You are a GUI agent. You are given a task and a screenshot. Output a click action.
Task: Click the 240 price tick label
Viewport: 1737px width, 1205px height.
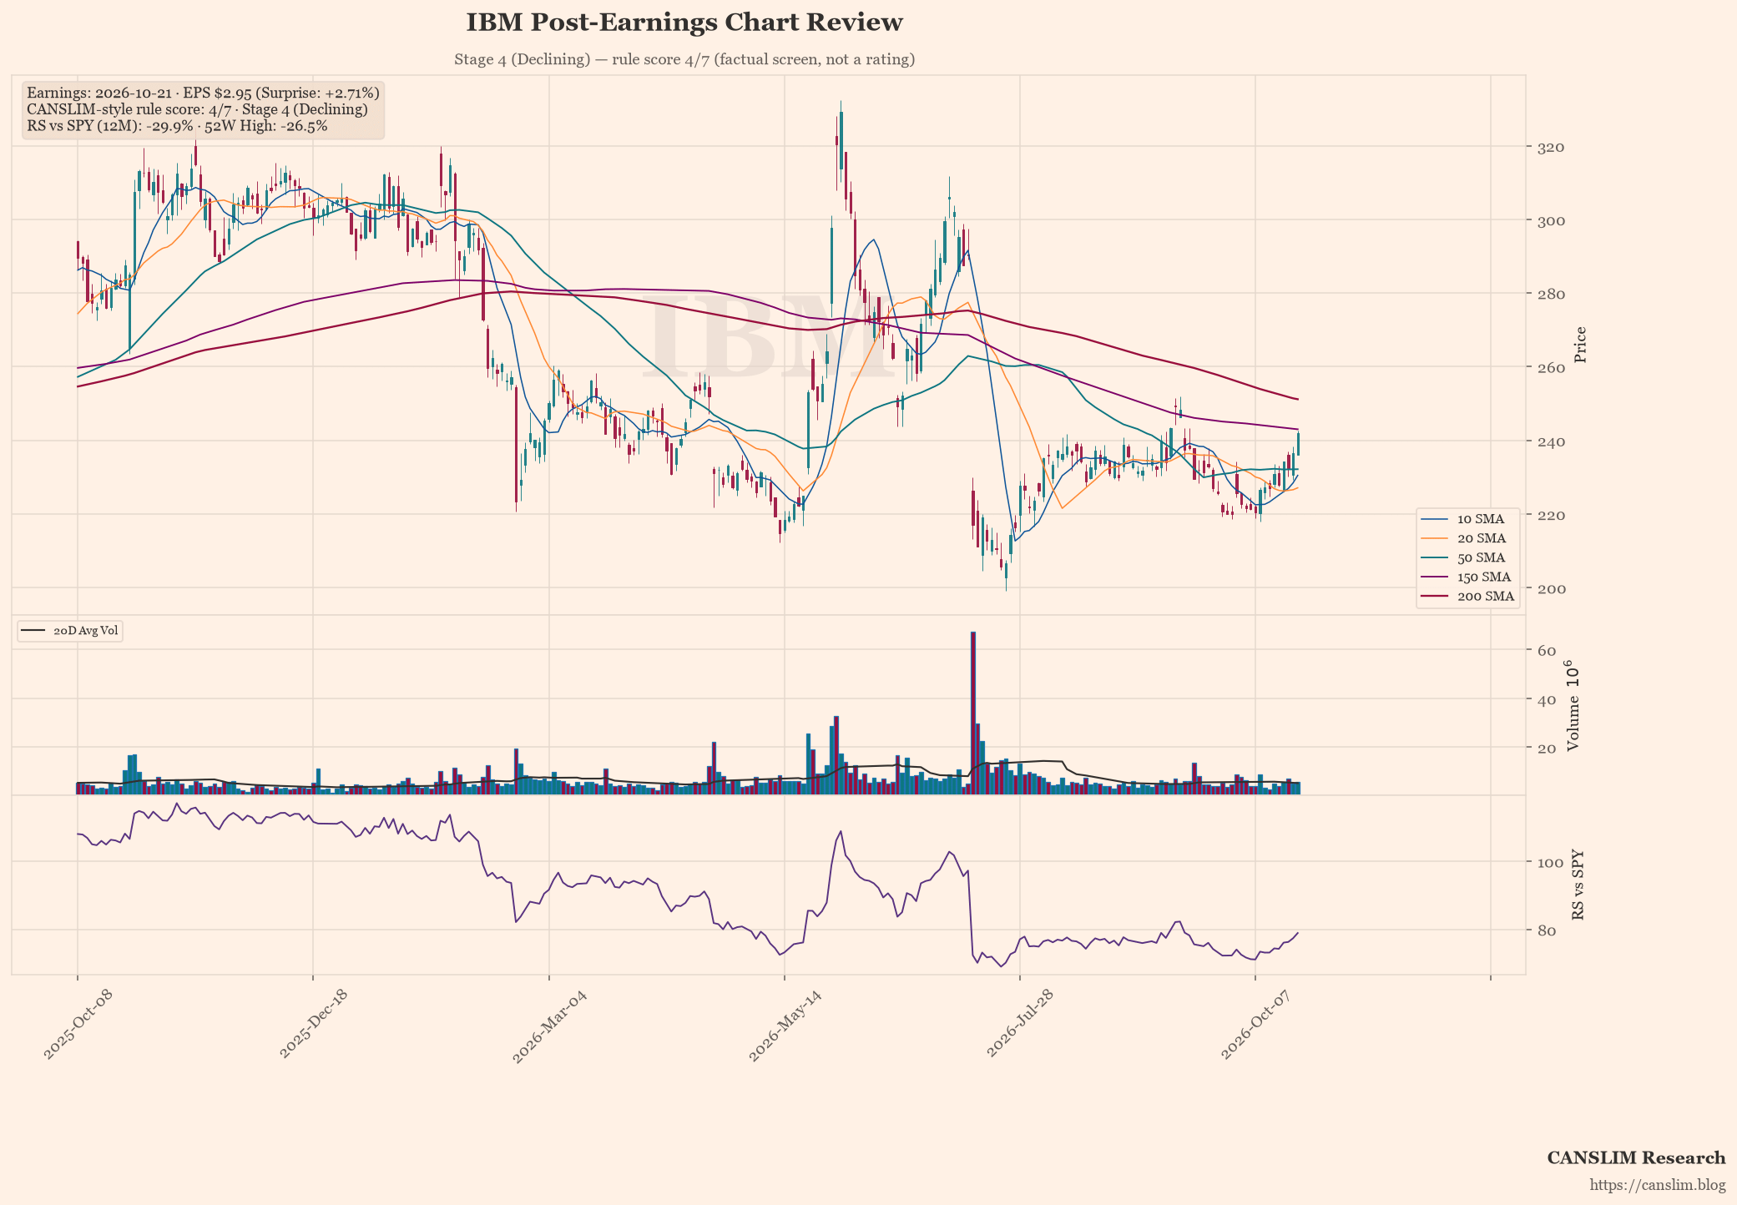(x=1551, y=441)
